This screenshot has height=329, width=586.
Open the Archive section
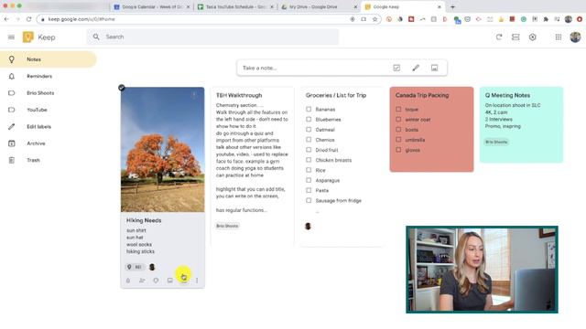(x=49, y=143)
